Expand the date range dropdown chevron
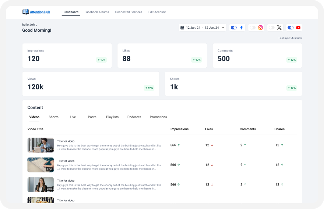The image size is (324, 209). click(223, 28)
